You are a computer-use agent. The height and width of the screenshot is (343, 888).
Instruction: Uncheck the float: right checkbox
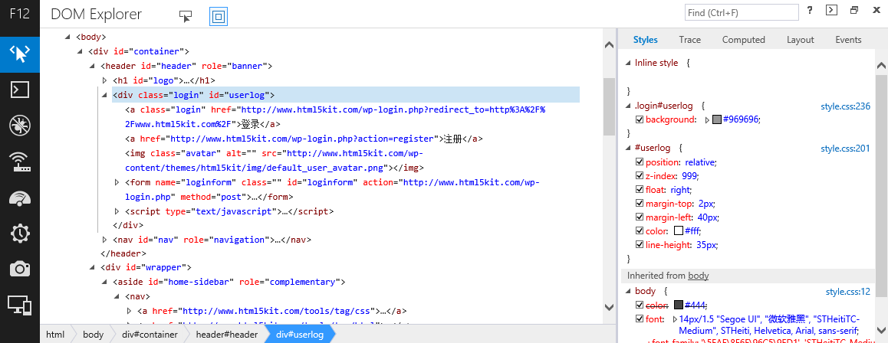(640, 190)
